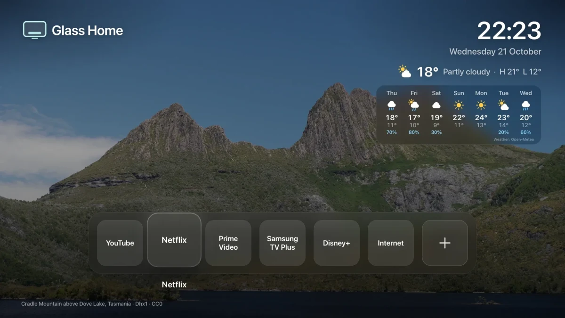
Task: Click the 22:23 clock
Action: (509, 31)
